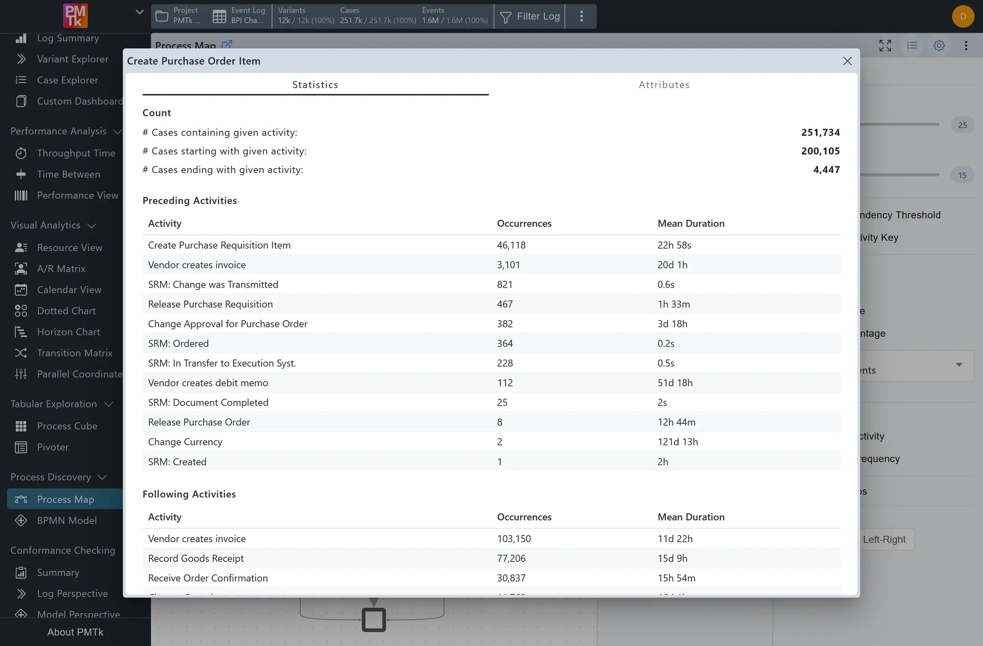Open Process Map in new window icon
The width and height of the screenshot is (983, 646).
pyautogui.click(x=227, y=45)
